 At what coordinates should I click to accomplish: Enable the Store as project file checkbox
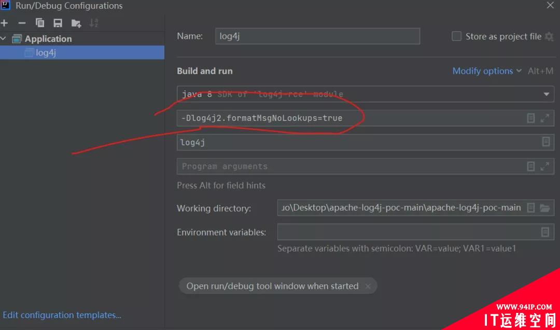click(456, 36)
